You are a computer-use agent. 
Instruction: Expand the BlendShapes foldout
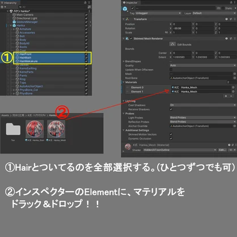[x=124, y=61]
